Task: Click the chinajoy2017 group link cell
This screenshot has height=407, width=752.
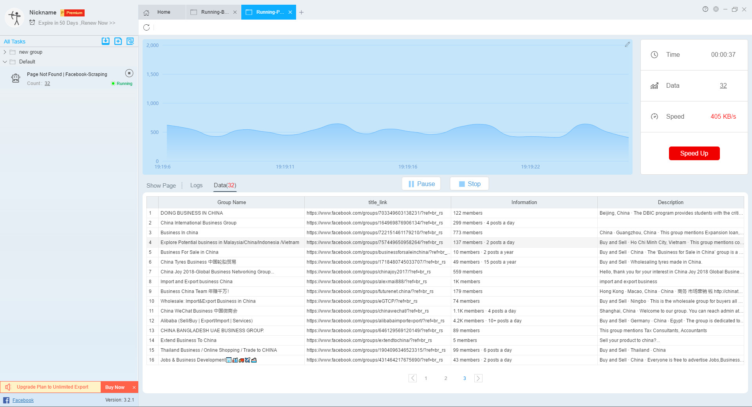Action: click(378, 272)
